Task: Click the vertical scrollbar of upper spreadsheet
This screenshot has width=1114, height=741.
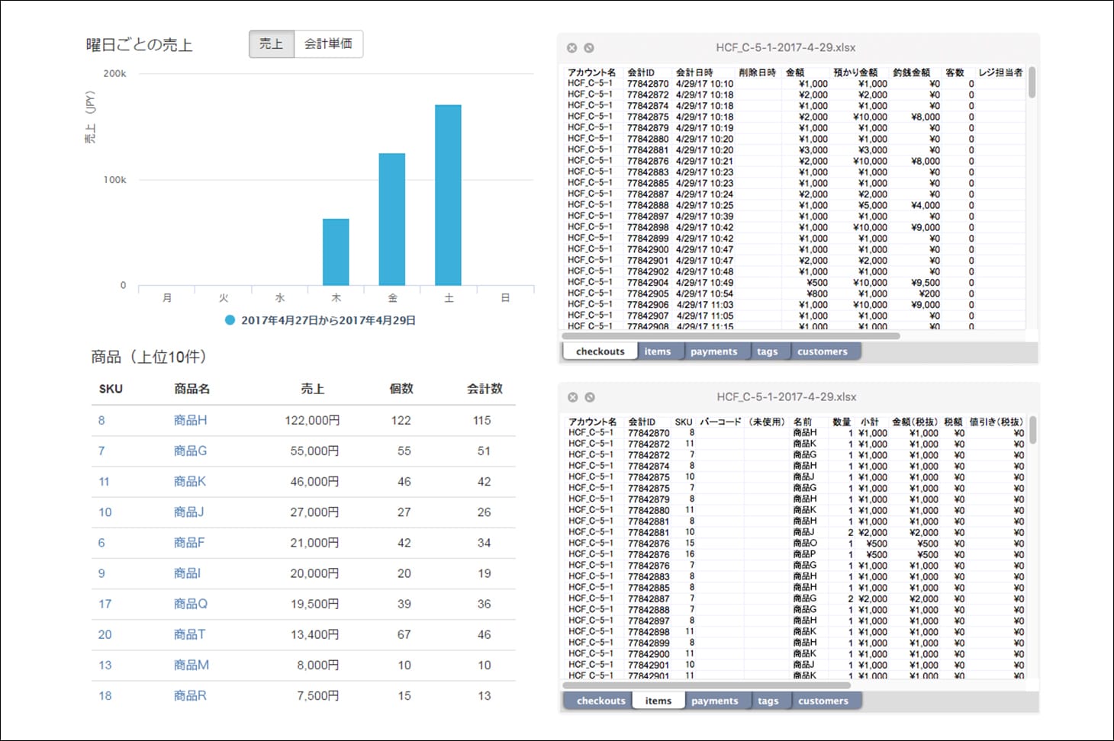Action: (1032, 83)
